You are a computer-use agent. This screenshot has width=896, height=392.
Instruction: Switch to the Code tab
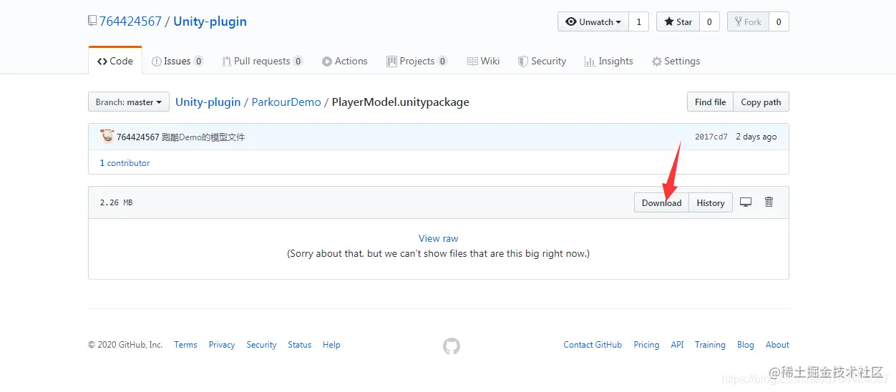click(115, 61)
